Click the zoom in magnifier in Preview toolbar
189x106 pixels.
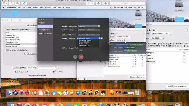pos(17,3)
